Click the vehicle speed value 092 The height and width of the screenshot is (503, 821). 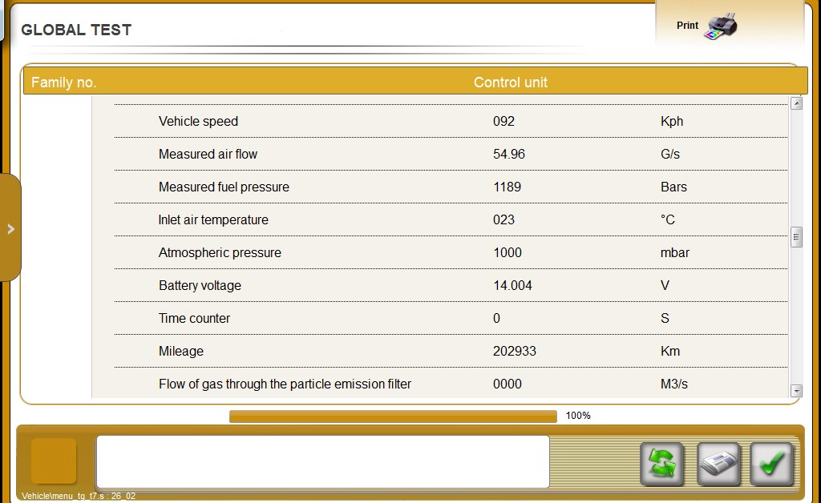[x=504, y=121]
